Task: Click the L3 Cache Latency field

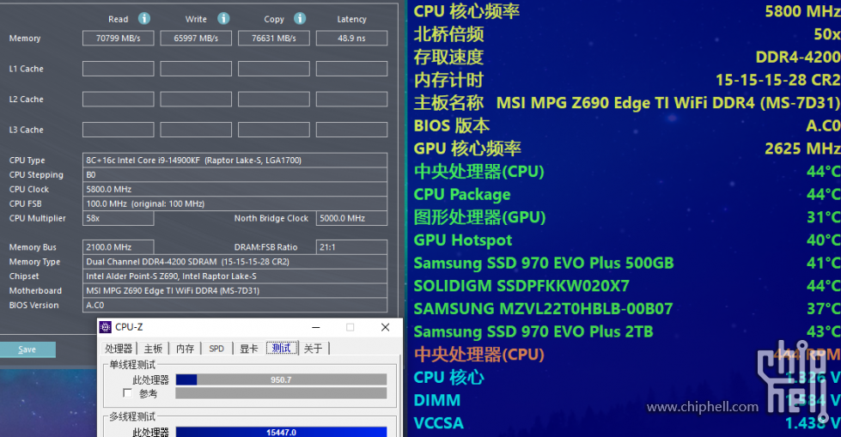Action: tap(351, 130)
